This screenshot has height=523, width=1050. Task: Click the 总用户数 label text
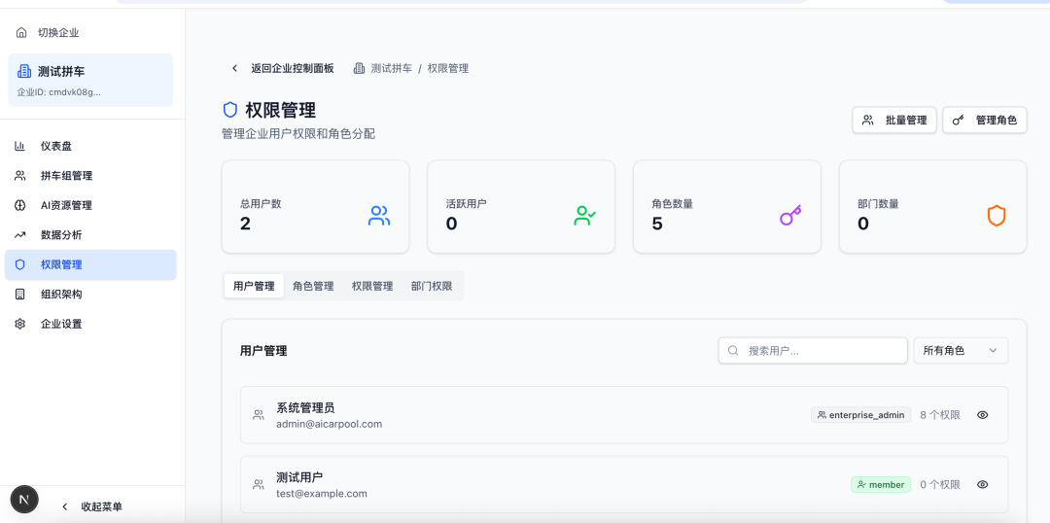tap(261, 203)
